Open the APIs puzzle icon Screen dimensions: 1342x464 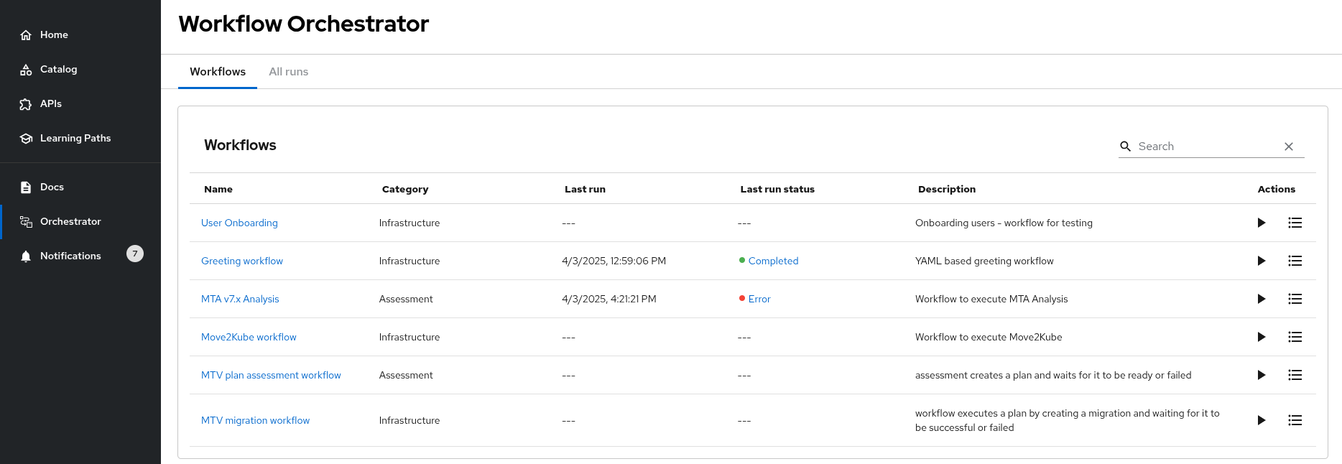(26, 104)
